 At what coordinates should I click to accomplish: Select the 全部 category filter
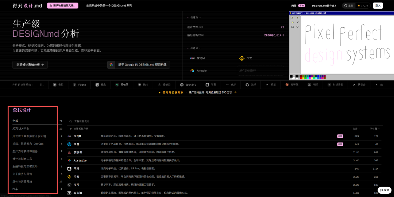[37, 121]
